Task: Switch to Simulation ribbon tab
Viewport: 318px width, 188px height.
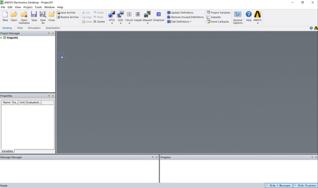Action: tap(34, 28)
